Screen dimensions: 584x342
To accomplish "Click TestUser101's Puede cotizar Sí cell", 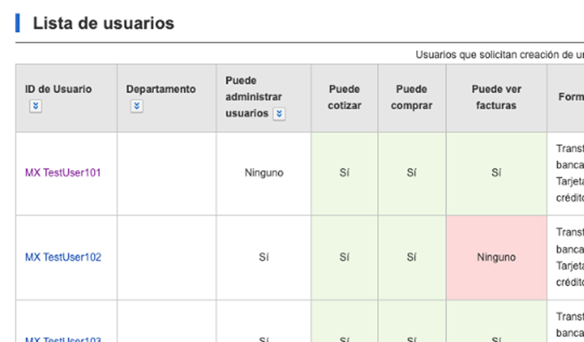I will pos(344,173).
